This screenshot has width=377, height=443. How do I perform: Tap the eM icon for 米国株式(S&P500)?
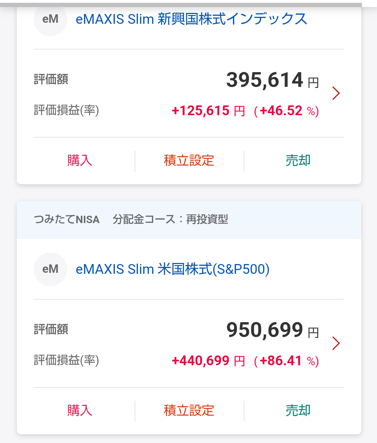coord(50,269)
